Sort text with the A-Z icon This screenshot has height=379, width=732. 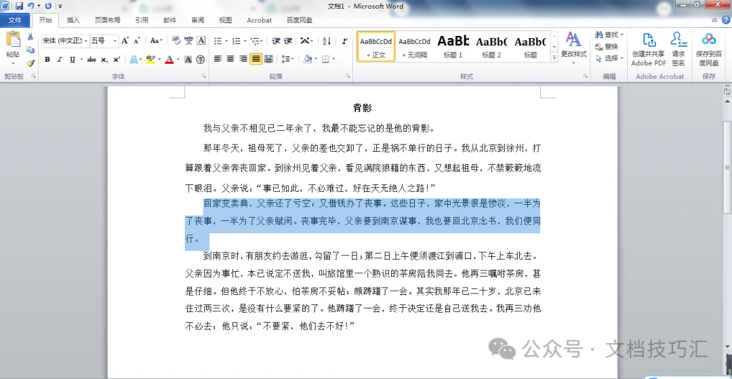click(327, 41)
